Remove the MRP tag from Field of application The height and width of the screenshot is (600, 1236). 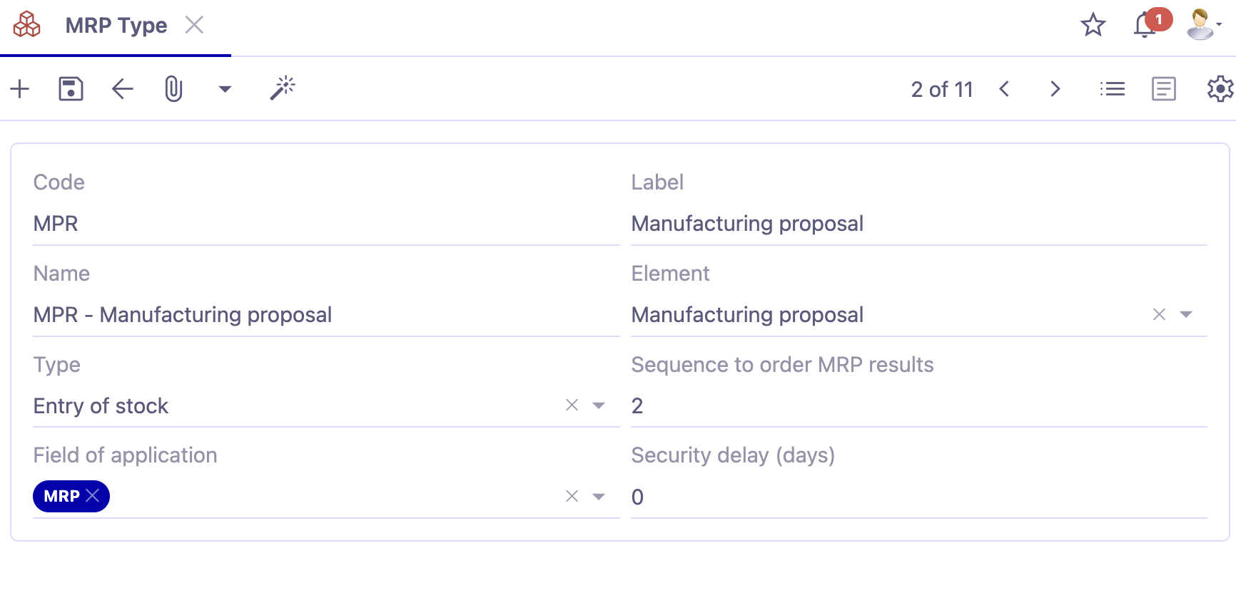(93, 495)
